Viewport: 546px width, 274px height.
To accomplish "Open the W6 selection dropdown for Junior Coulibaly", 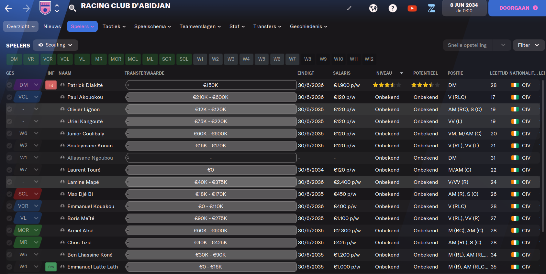I will (x=36, y=133).
